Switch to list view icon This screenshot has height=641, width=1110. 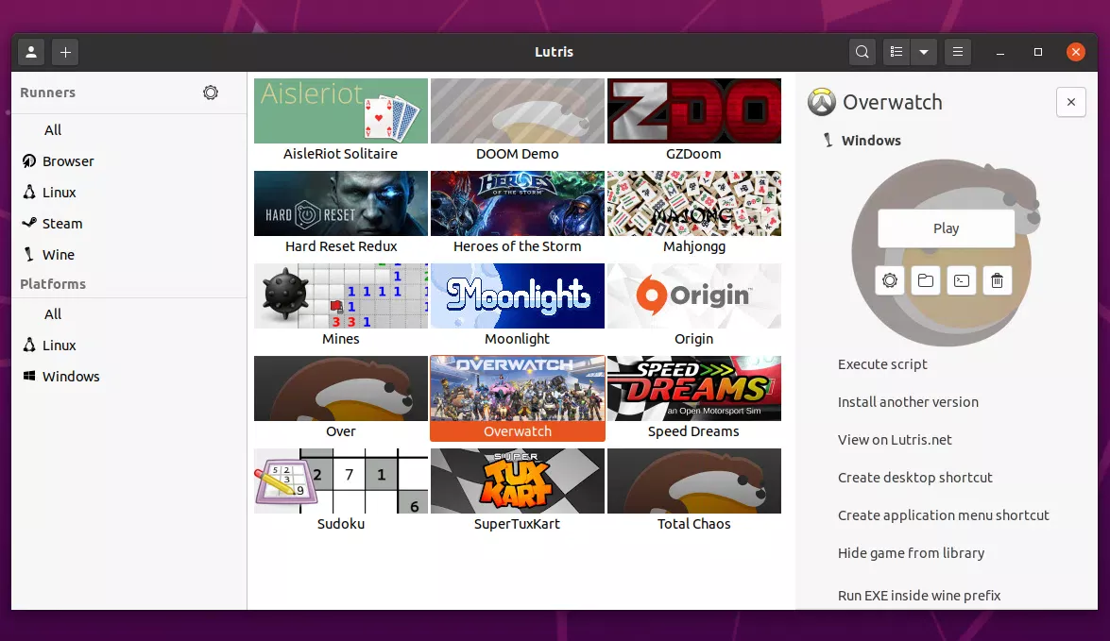point(897,52)
